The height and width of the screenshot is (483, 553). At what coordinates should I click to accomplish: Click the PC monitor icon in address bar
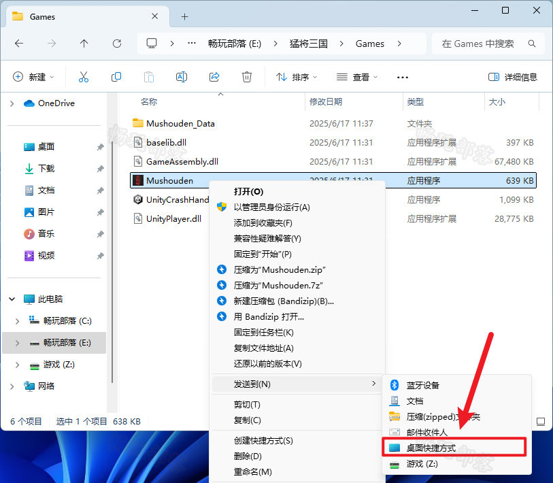click(152, 44)
